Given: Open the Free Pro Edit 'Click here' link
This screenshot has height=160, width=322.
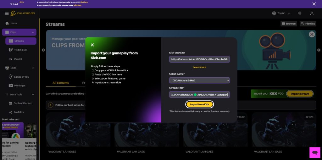Looking at the screenshot, I should coord(78,5).
